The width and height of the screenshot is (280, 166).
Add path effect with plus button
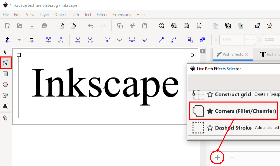click(217, 157)
